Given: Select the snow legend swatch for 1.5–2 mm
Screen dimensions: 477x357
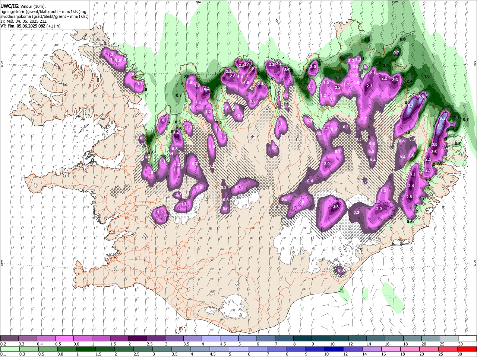Looking at the screenshot, I should 119,338.
